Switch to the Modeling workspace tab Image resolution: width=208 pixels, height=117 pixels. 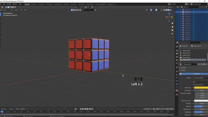[x=34, y=4]
